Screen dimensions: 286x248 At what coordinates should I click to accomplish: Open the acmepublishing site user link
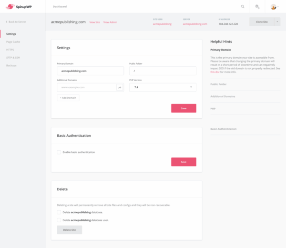click(162, 24)
